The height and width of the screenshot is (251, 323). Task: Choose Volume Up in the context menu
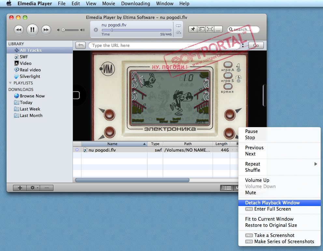[280, 180]
